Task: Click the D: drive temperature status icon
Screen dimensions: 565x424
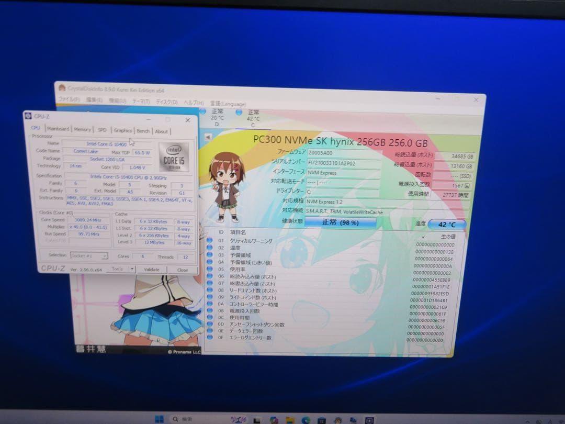Action: pos(202,111)
